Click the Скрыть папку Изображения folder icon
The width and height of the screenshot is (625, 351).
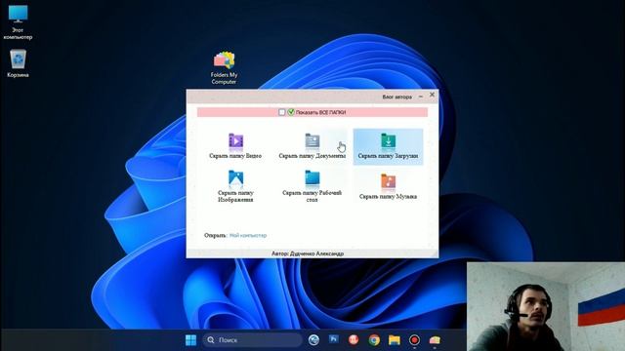(x=235, y=178)
